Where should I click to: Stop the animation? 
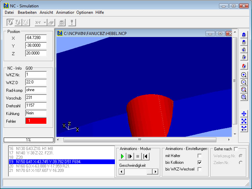pyautogui.click(x=137, y=156)
